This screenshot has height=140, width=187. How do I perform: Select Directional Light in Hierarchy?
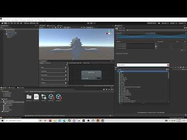(12, 32)
